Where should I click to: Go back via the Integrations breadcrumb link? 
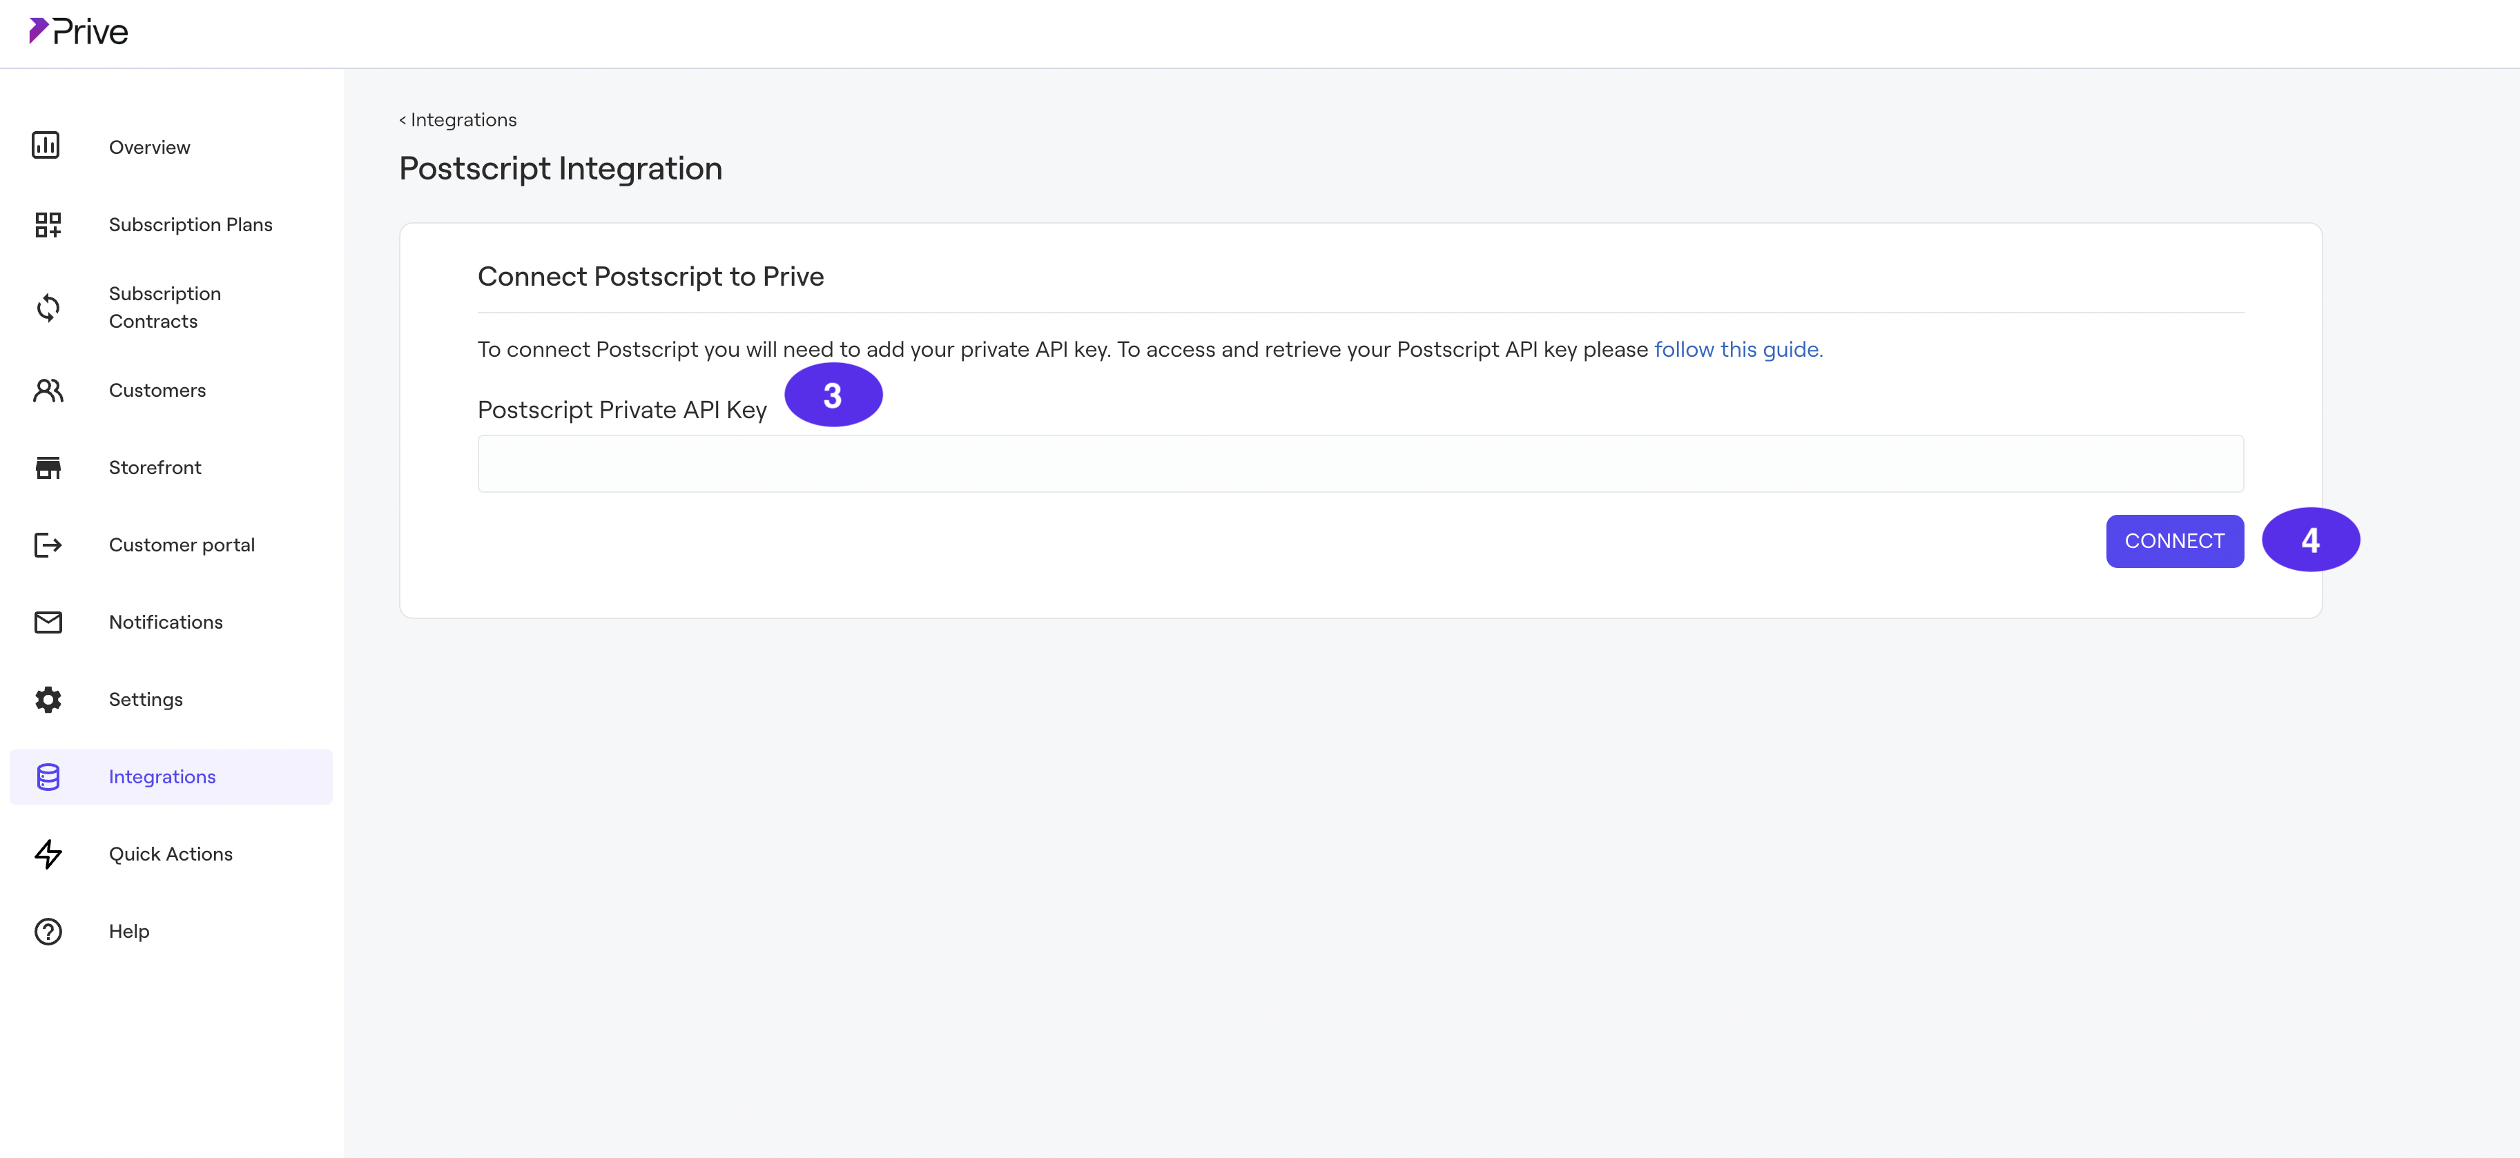457,119
